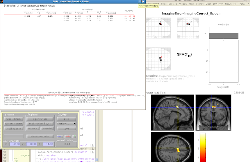Viewport: 250px width, 162px height.
Task: Click the cross-valid. button
Action: [x=47, y=128]
